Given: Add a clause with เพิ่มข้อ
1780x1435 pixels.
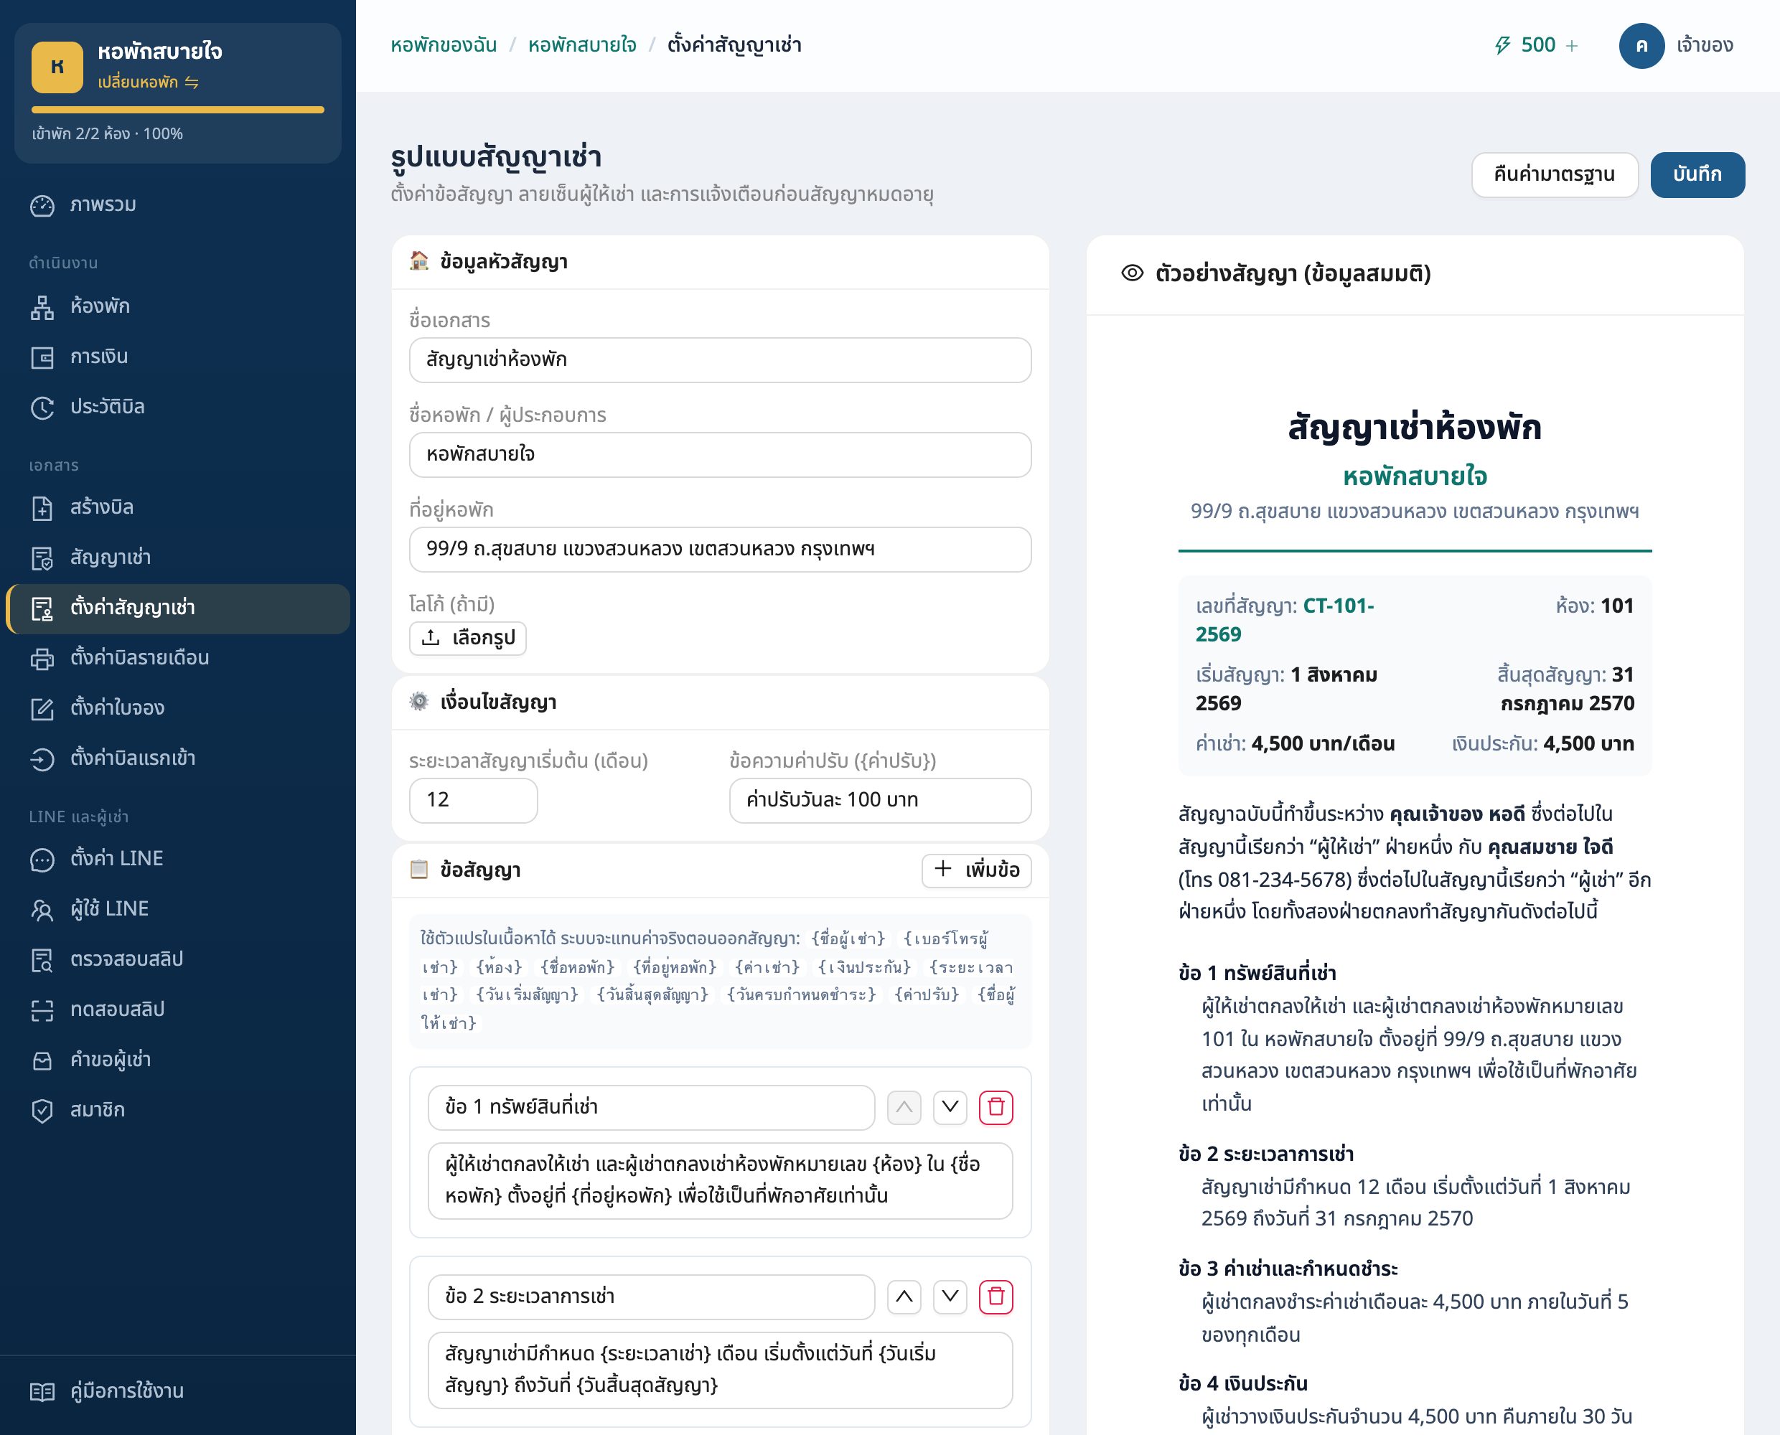Looking at the screenshot, I should tap(976, 870).
